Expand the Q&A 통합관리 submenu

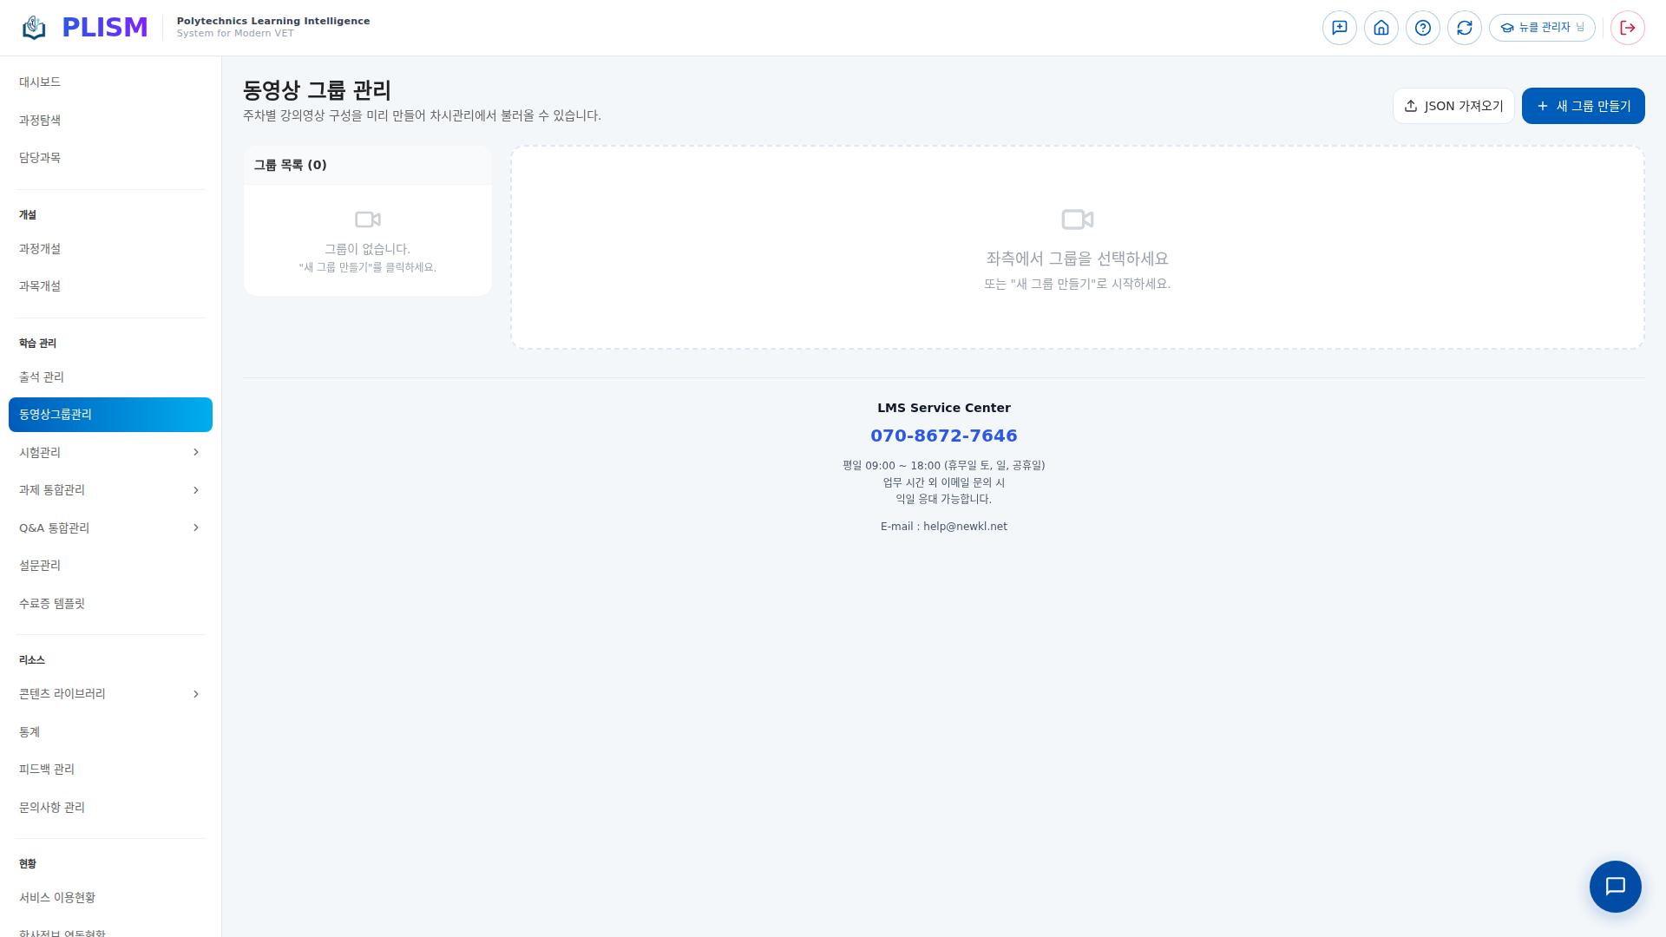click(x=110, y=527)
